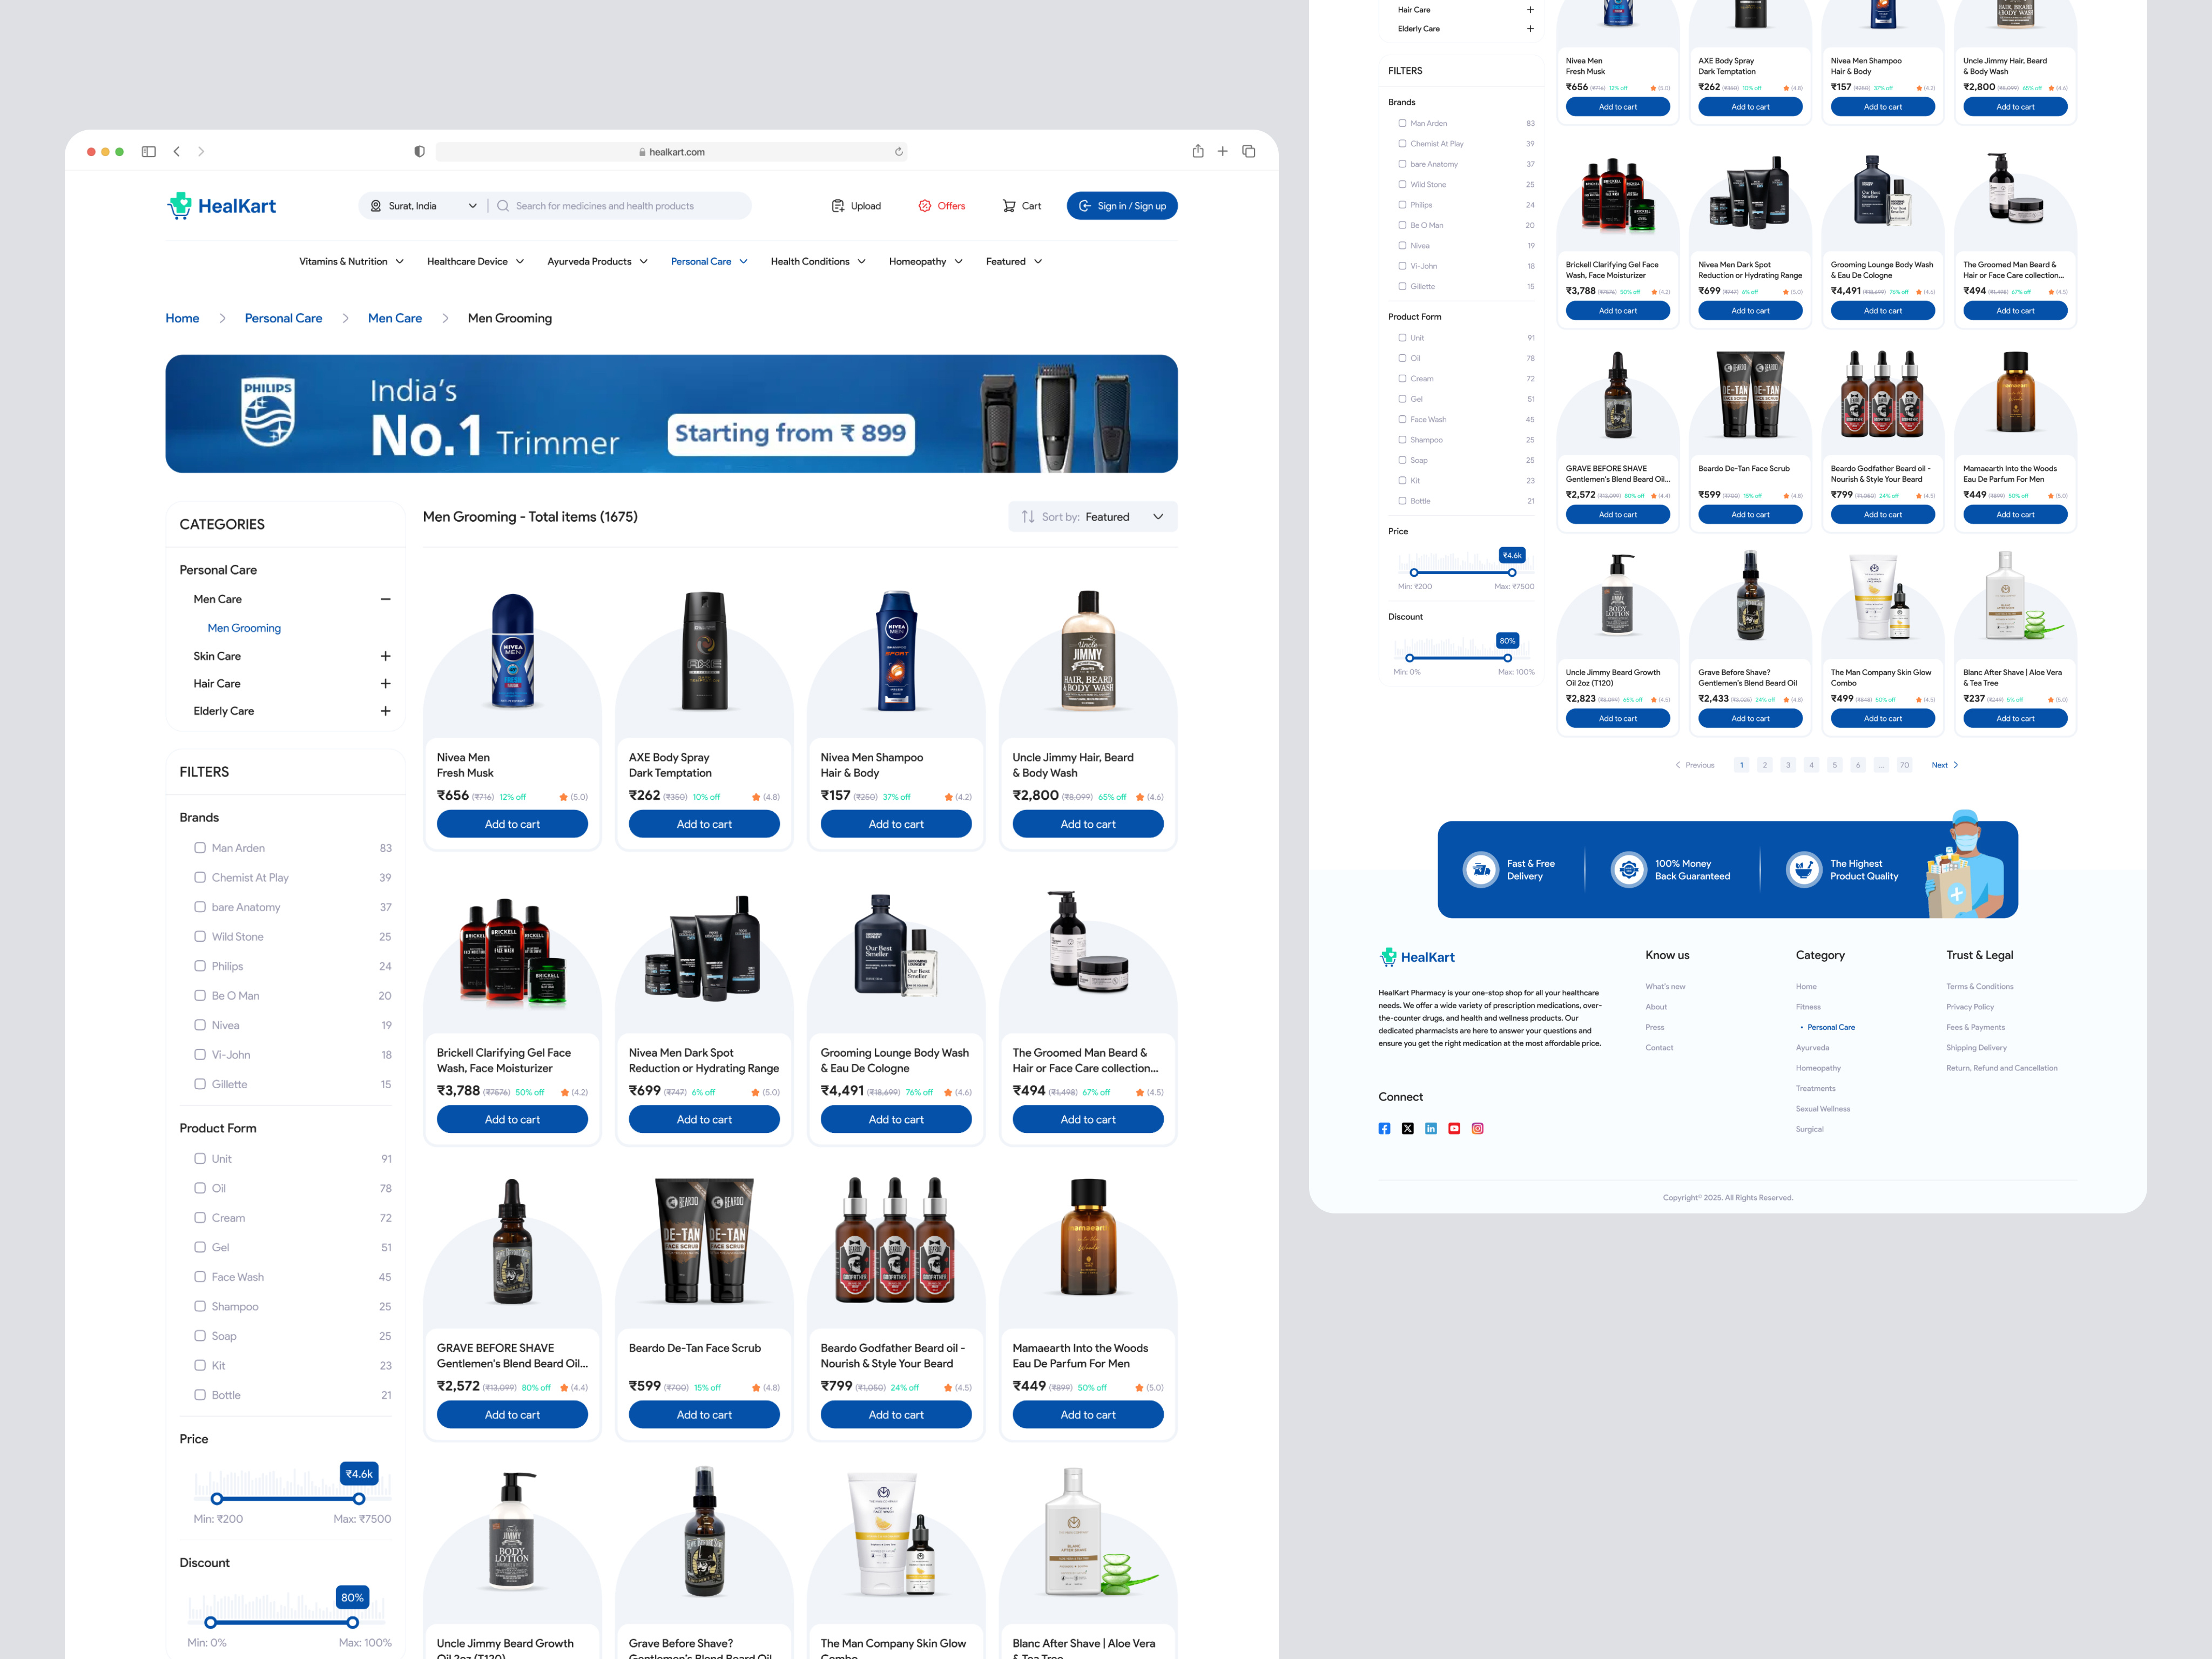Check the Nivea brand filter checkbox
This screenshot has width=2212, height=1659.
200,1025
